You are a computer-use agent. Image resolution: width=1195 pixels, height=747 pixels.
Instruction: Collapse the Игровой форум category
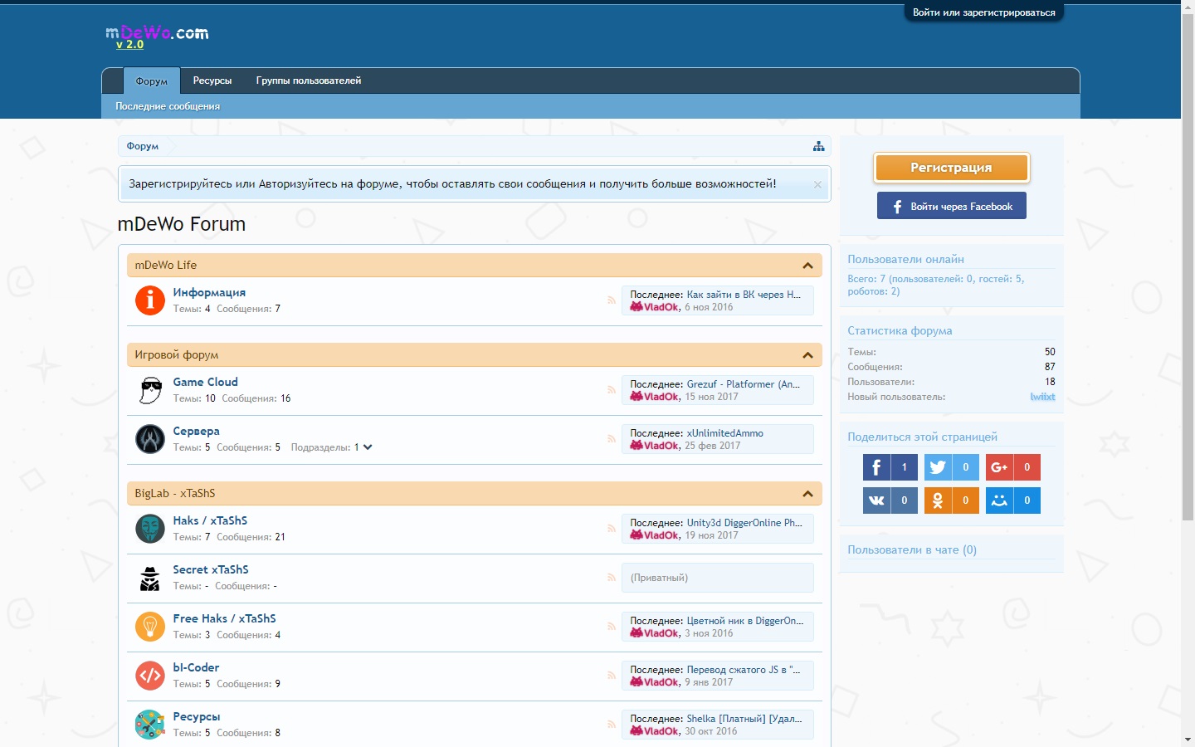pos(807,355)
